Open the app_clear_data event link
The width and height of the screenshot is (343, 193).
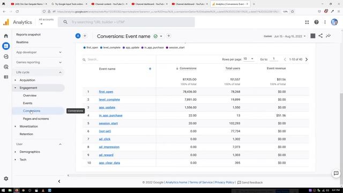click(x=109, y=163)
